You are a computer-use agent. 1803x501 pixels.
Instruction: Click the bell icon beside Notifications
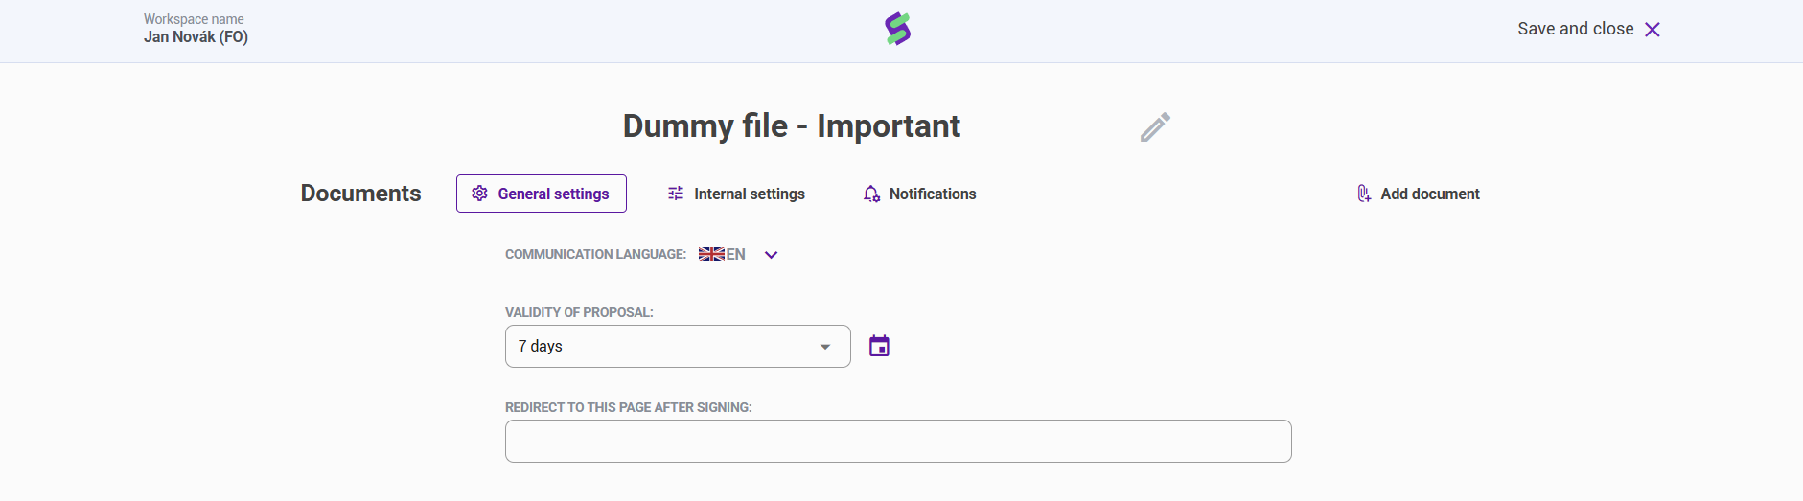871,194
